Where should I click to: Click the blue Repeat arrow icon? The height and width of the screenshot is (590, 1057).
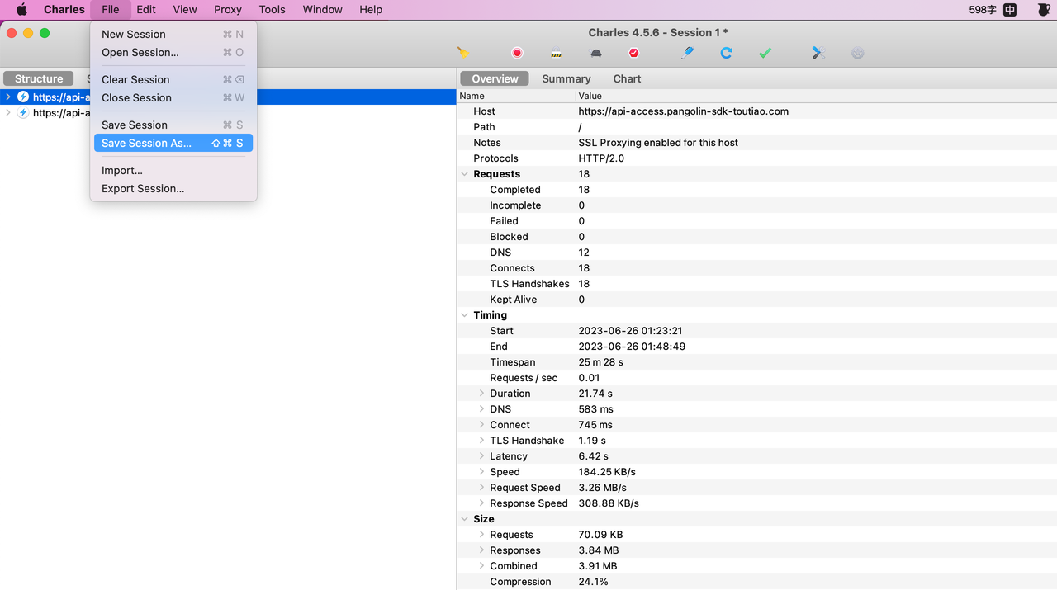pos(726,53)
